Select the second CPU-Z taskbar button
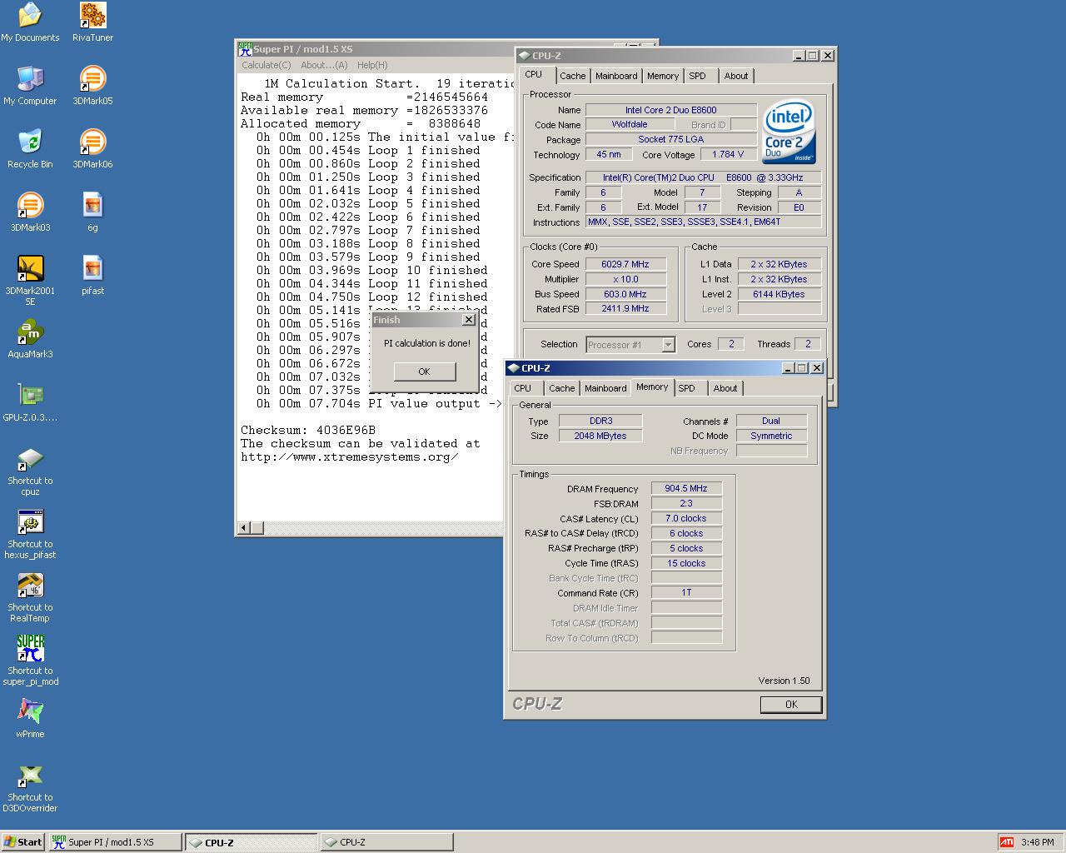The width and height of the screenshot is (1066, 853). click(x=386, y=842)
